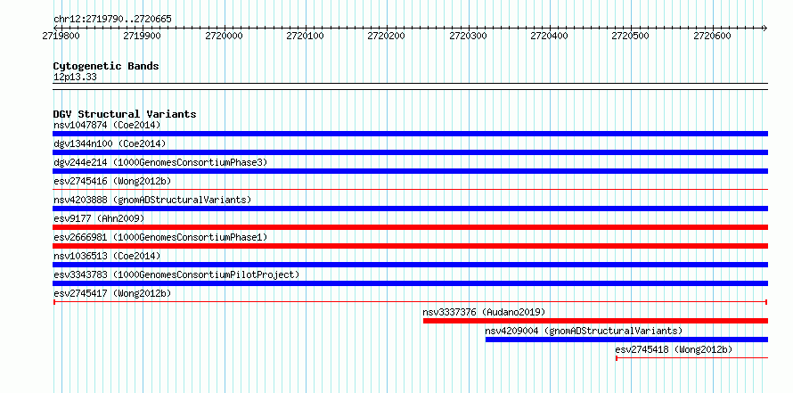Click ruler position 2720500
The height and width of the screenshot is (393, 793).
click(631, 36)
